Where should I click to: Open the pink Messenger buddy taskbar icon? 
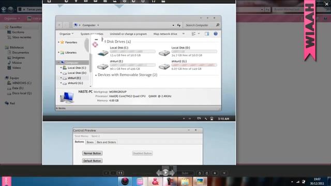click(155, 181)
